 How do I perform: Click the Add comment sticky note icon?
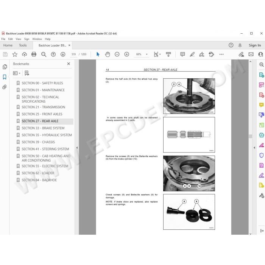click(x=182, y=54)
